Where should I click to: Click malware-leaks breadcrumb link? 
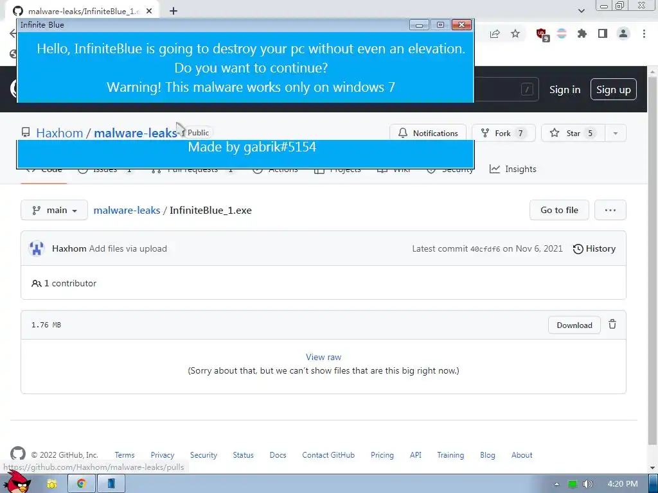[x=127, y=210]
